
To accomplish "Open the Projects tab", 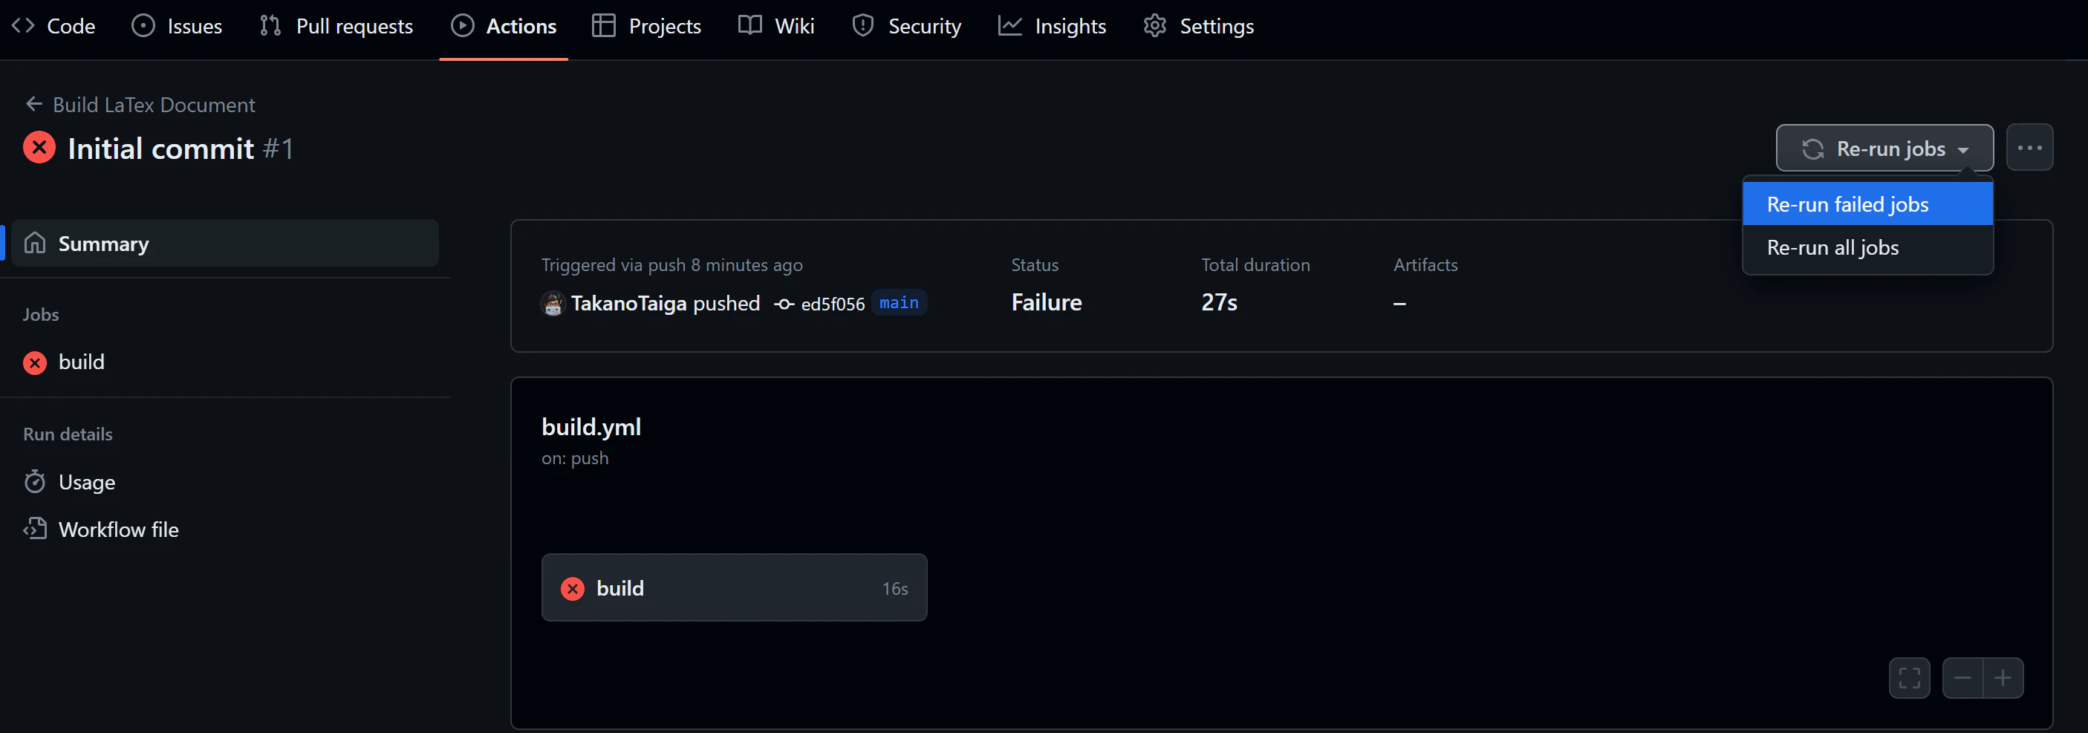I will (x=646, y=26).
